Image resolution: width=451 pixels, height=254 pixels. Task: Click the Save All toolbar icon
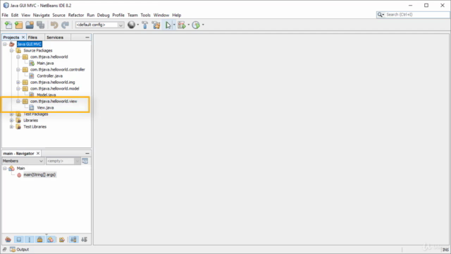[x=41, y=25]
